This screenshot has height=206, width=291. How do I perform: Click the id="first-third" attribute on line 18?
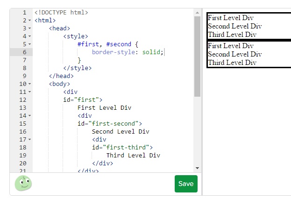(121, 147)
